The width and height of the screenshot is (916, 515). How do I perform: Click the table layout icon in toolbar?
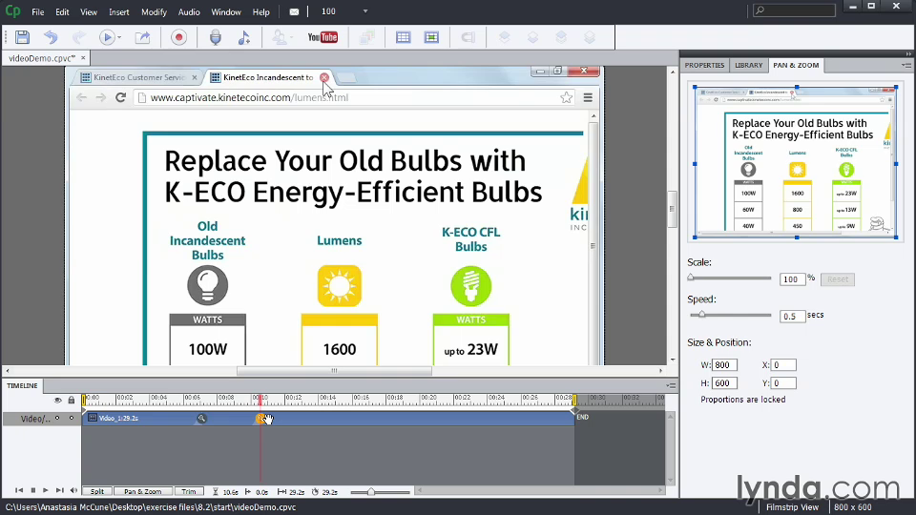coord(403,37)
